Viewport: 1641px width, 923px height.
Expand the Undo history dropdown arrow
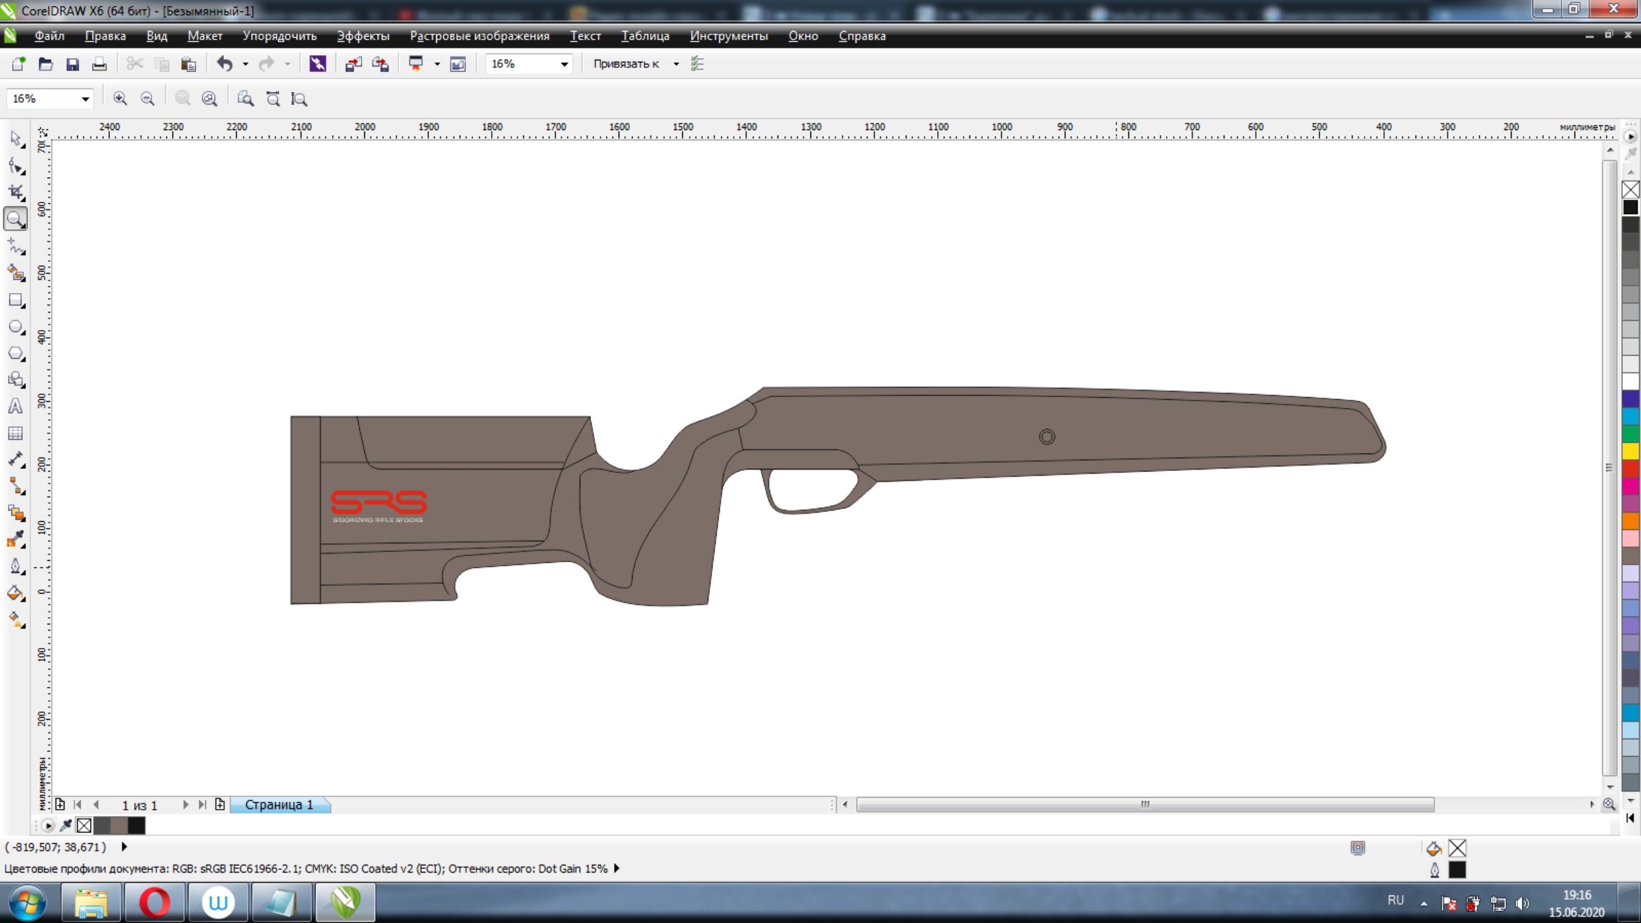tap(246, 64)
